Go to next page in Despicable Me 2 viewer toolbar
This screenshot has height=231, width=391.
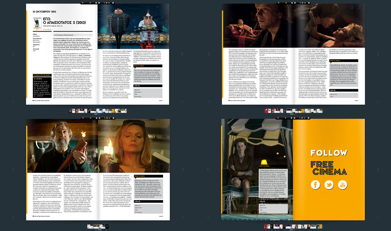click(99, 3)
